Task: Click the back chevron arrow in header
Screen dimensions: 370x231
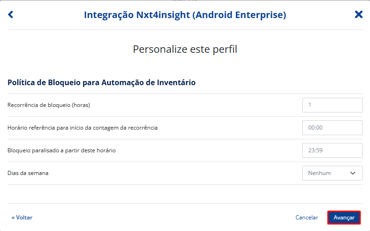Action: (x=11, y=15)
